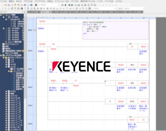Viewport: 166px width, 131px height.
Task: Open the 表示(V) menu
Action: click(19, 1)
